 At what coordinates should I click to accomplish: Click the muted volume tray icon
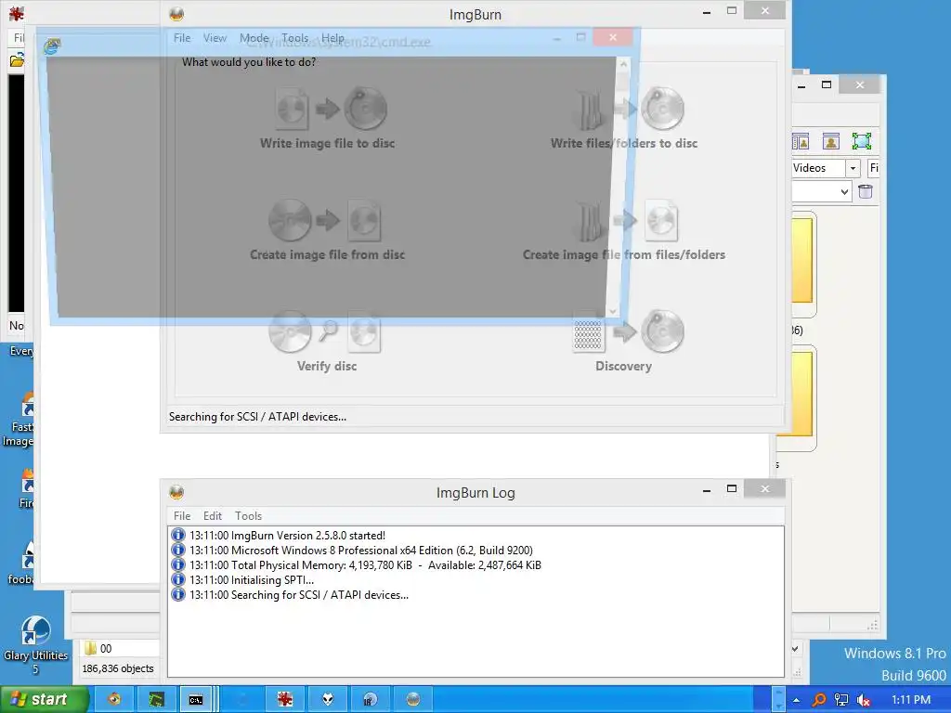[864, 700]
